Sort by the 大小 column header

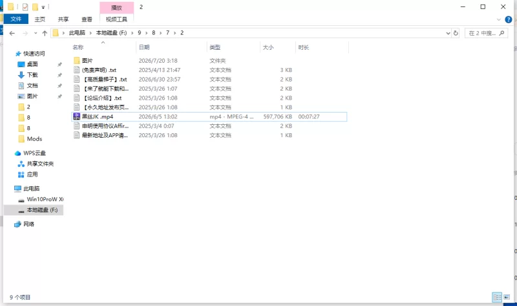(x=268, y=47)
